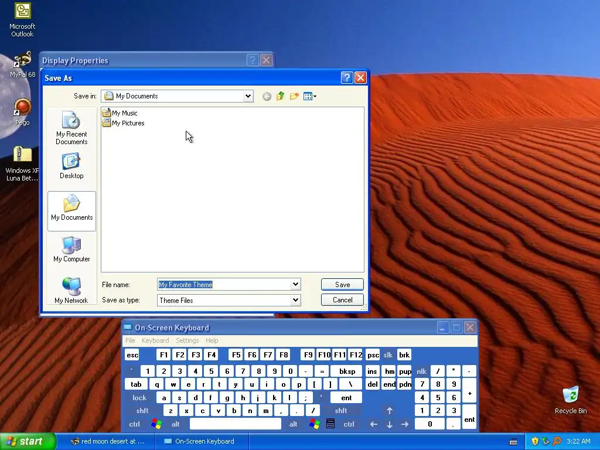Select the My Music folder
Viewport: 600px width, 450px height.
tap(120, 113)
